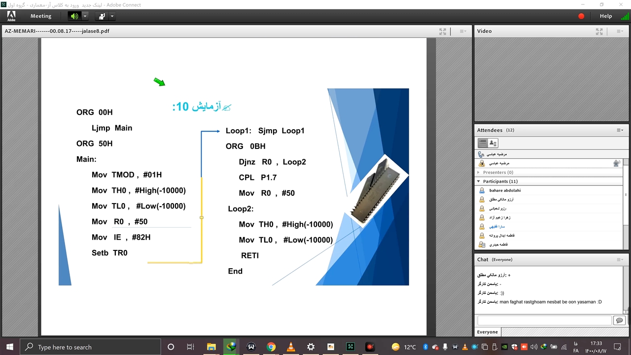Collapse the Participants (11) group
Screen dimensions: 631x355
click(x=478, y=181)
